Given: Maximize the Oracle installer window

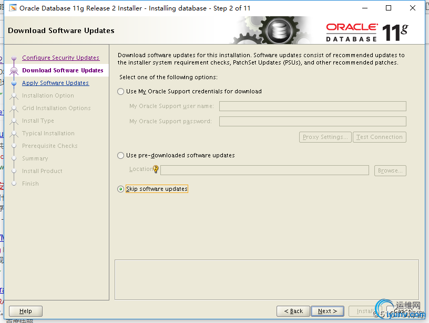Looking at the screenshot, I should coord(389,8).
